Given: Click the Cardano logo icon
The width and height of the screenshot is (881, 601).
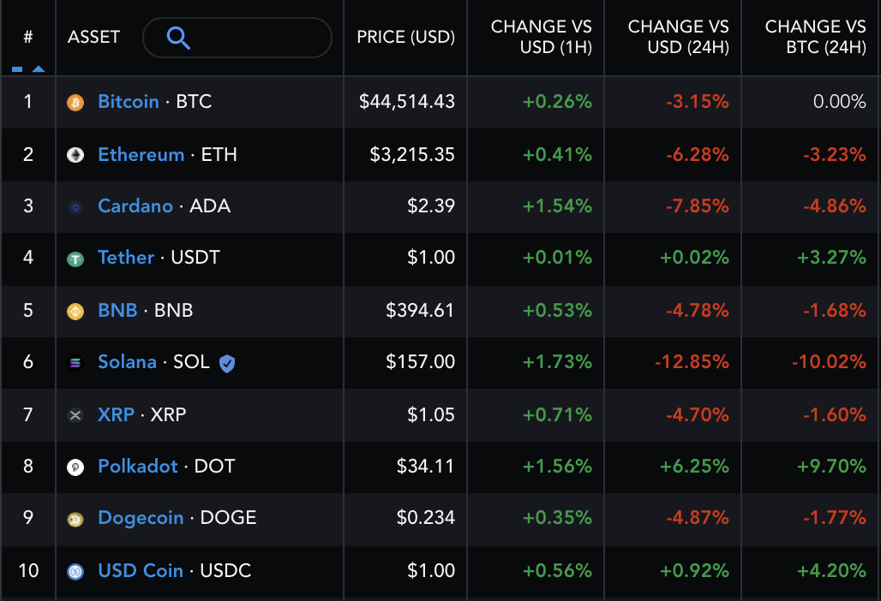Looking at the screenshot, I should coord(75,207).
